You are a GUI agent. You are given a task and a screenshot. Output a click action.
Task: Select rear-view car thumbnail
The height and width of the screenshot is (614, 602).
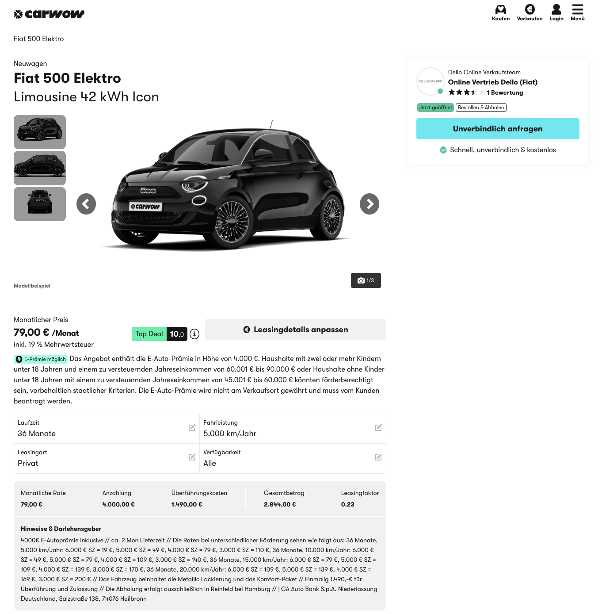(40, 204)
